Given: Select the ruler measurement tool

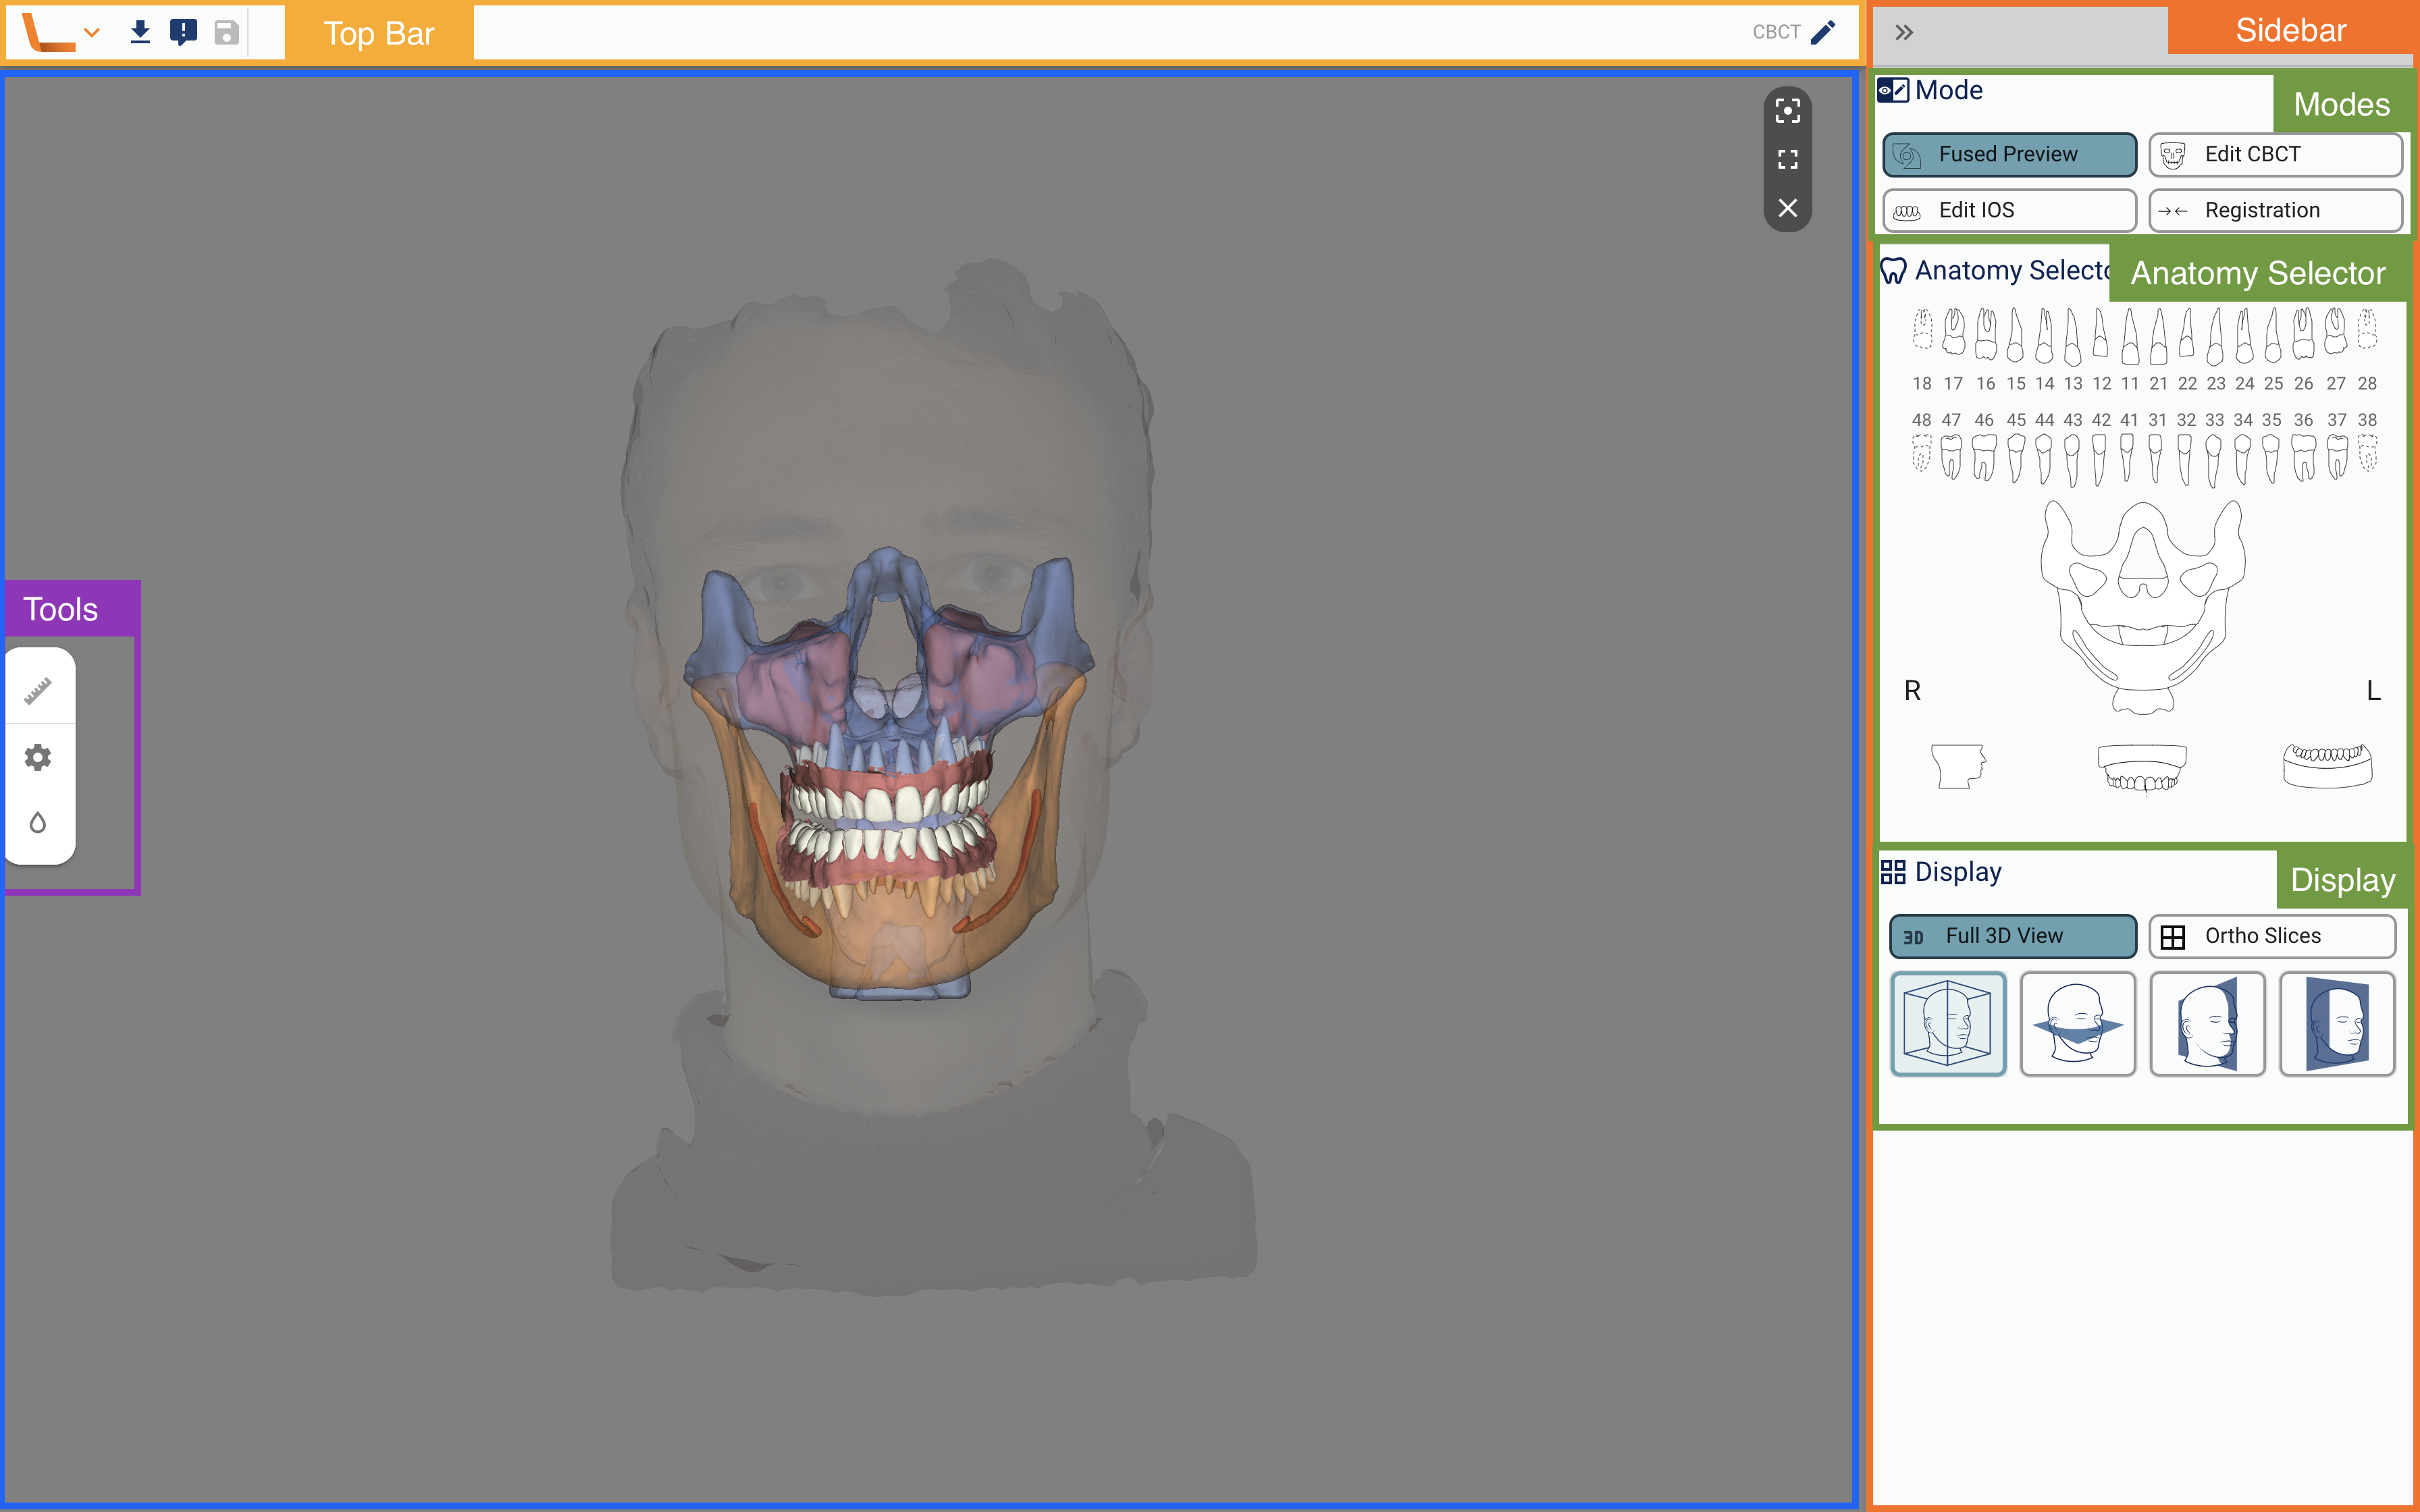Looking at the screenshot, I should [x=38, y=690].
